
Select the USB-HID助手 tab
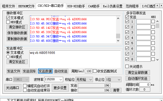76,6
